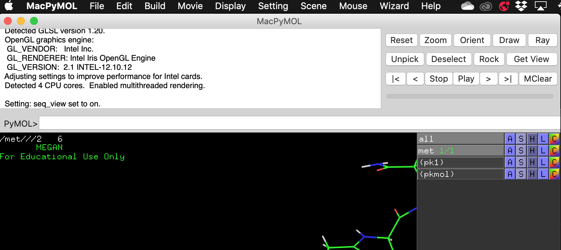The width and height of the screenshot is (561, 250).
Task: Toggle the Rock animation button
Action: click(489, 59)
